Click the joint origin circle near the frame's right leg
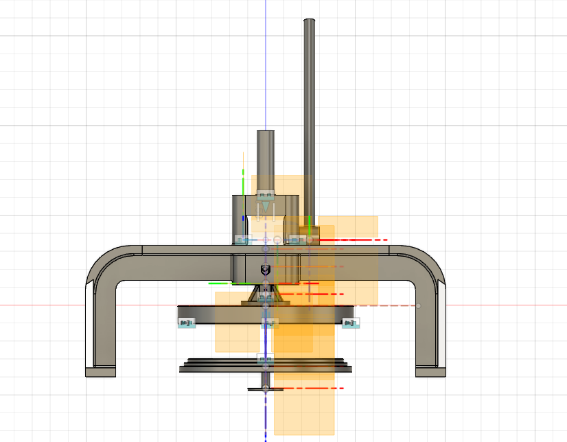The width and height of the screenshot is (567, 442). coord(418,305)
